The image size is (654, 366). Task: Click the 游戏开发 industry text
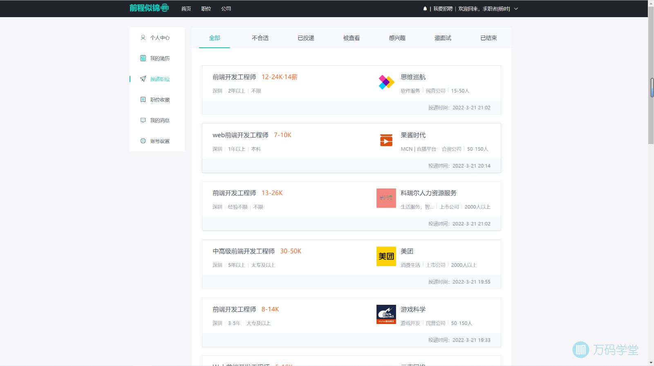[x=410, y=323]
